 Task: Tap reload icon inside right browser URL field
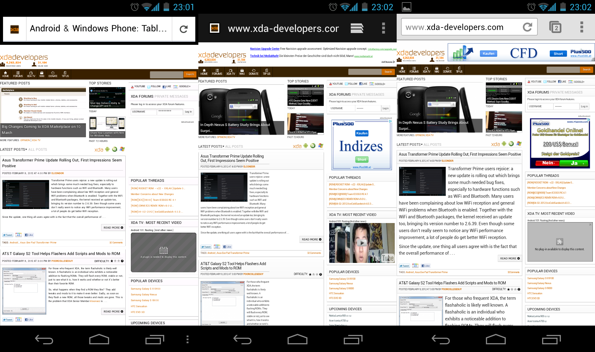[527, 27]
